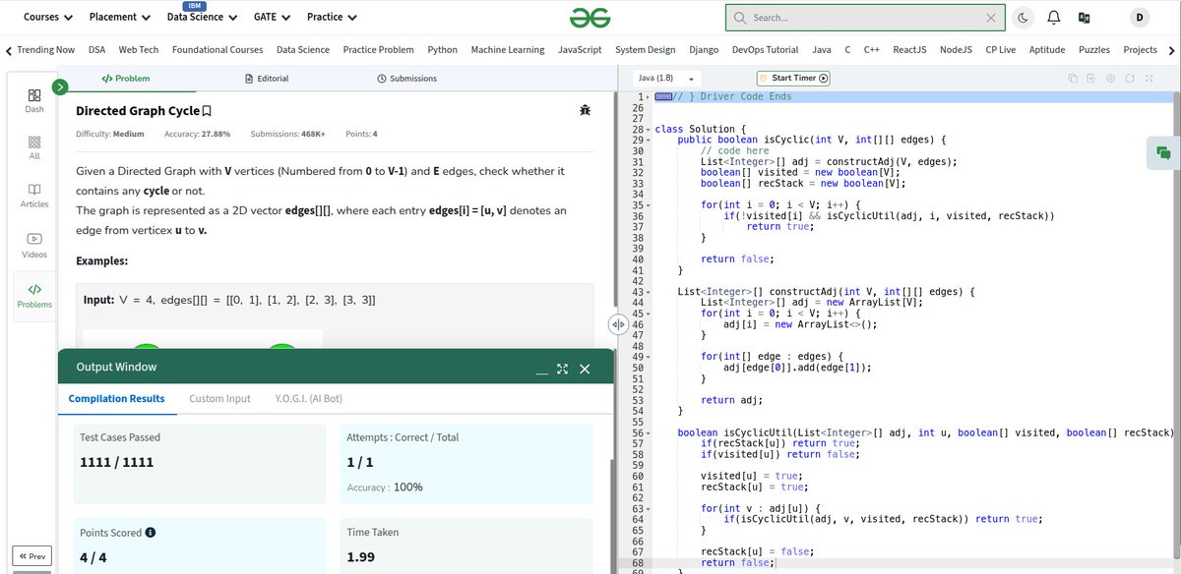The height and width of the screenshot is (574, 1181).
Task: Switch to the Editorial tab
Action: (266, 78)
